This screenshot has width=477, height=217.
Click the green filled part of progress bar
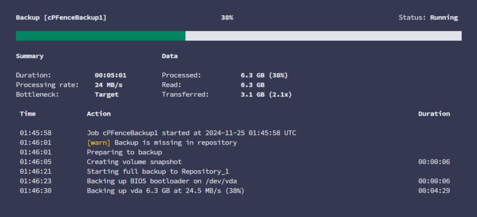pyautogui.click(x=100, y=36)
